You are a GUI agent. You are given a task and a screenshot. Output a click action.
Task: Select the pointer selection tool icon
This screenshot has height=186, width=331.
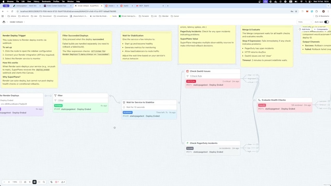pyautogui.click(x=30, y=182)
